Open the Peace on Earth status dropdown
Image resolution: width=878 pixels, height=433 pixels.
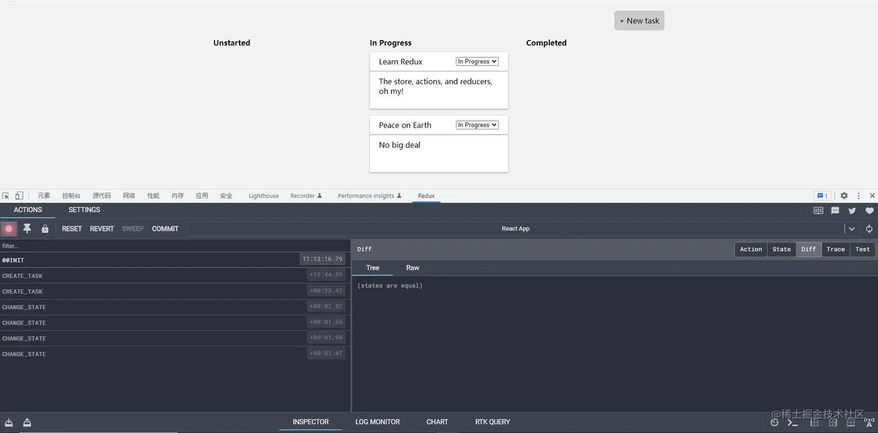[x=476, y=125]
